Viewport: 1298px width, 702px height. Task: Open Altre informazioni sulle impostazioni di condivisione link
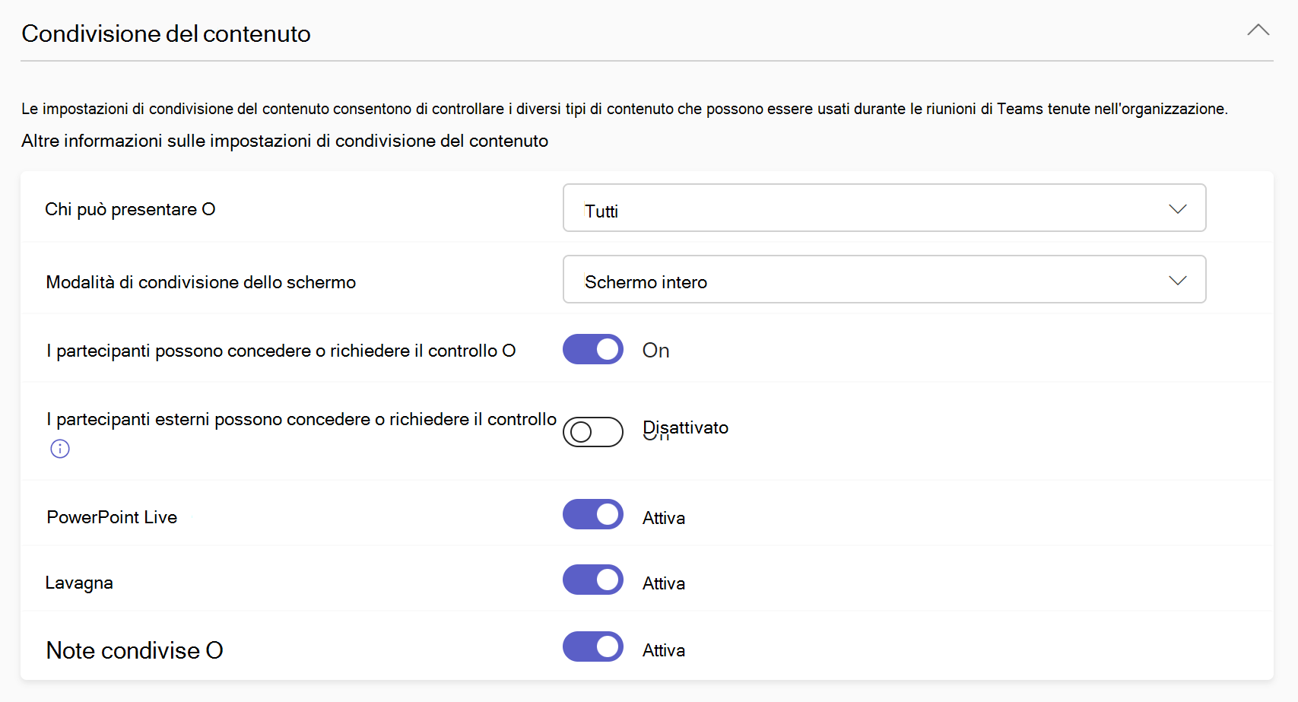click(x=284, y=141)
